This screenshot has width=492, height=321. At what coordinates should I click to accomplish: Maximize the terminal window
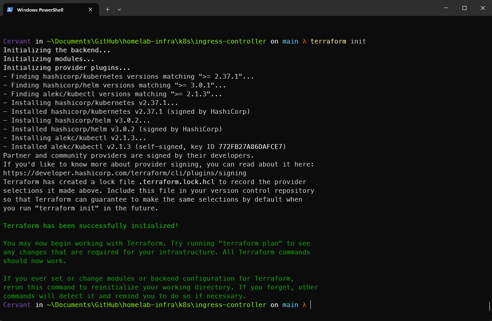pos(464,8)
